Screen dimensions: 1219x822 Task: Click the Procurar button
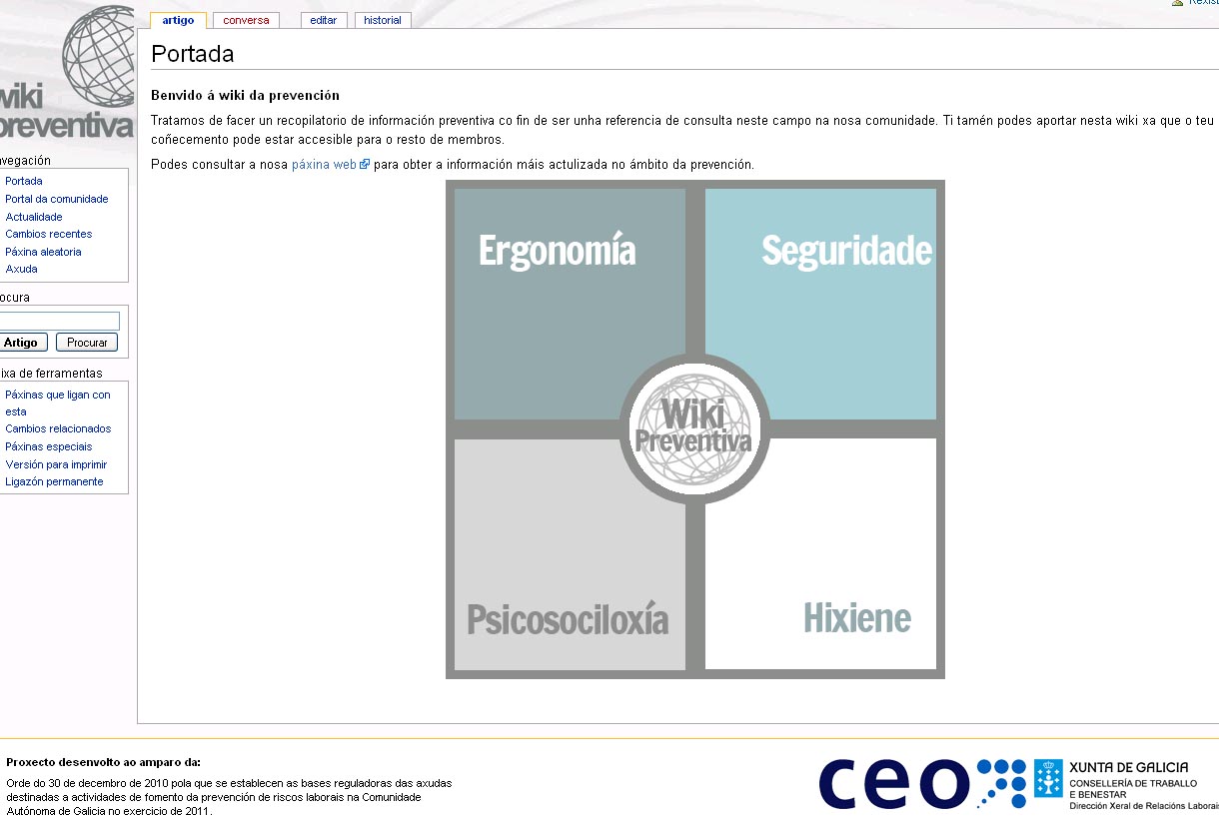pos(87,343)
